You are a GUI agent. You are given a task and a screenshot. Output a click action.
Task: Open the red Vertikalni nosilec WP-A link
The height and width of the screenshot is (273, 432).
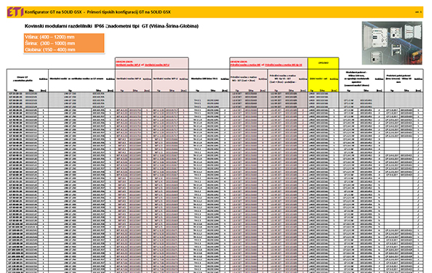coord(128,65)
